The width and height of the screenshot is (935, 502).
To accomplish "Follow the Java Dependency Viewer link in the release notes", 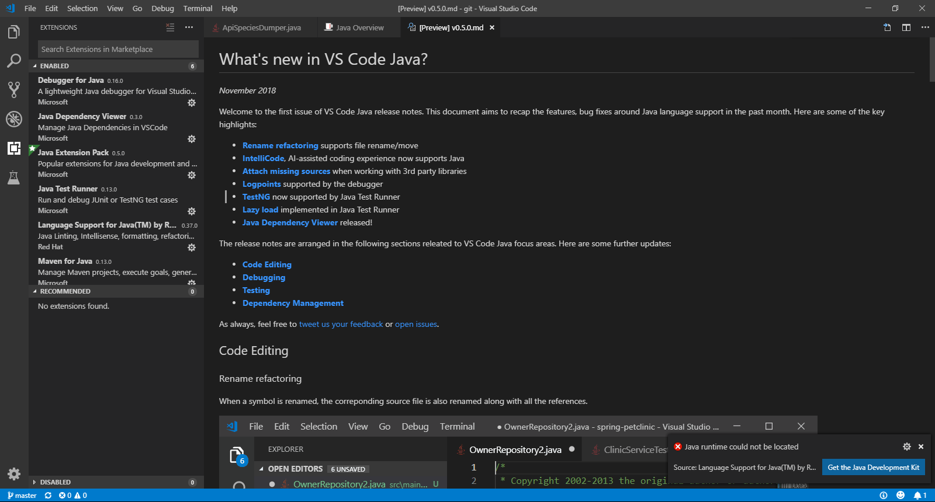I will pyautogui.click(x=290, y=222).
